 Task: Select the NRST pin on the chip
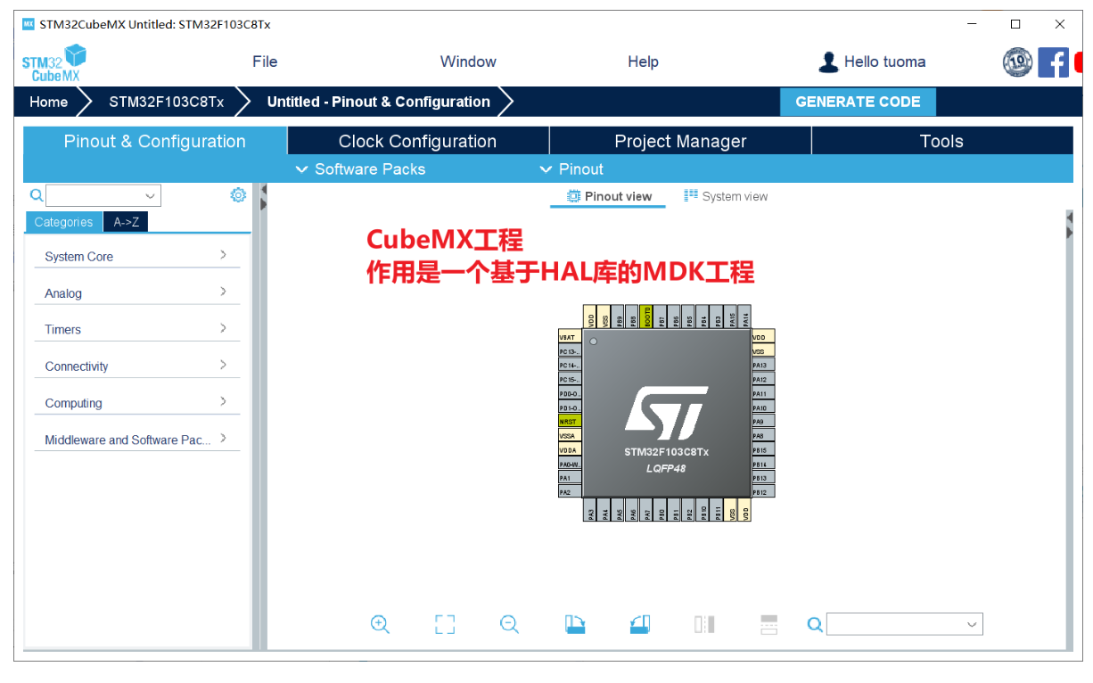pos(570,422)
